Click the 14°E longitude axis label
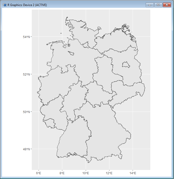The width and height of the screenshot is (174, 179). tap(133, 173)
